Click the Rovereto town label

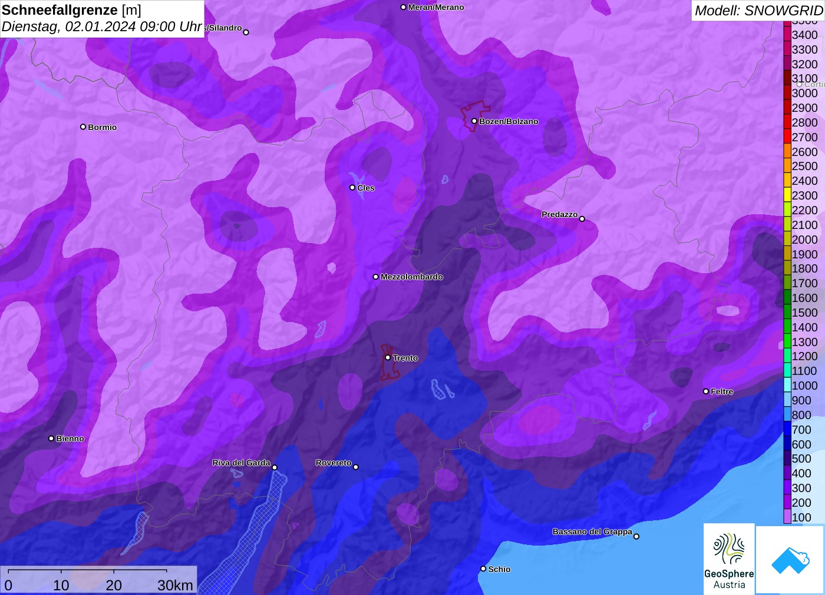(x=334, y=463)
